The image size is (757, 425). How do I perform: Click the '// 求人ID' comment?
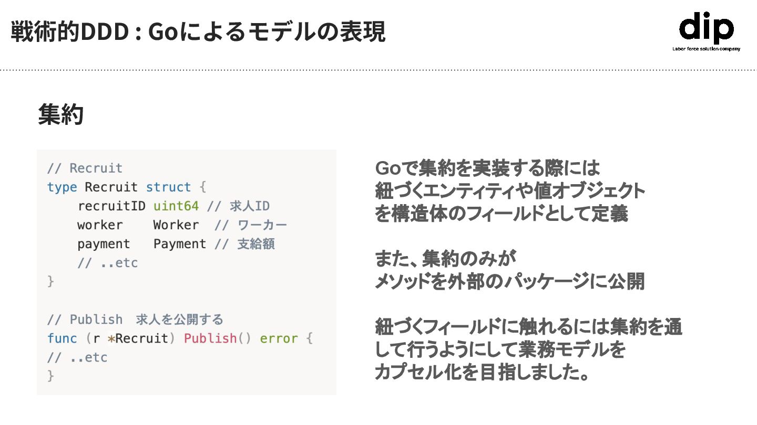(x=239, y=206)
